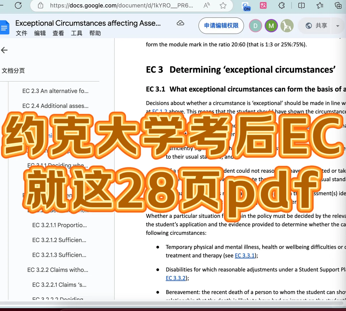The width and height of the screenshot is (346, 311).
Task: Click the extension icon with the ON badge
Action: click(246, 6)
